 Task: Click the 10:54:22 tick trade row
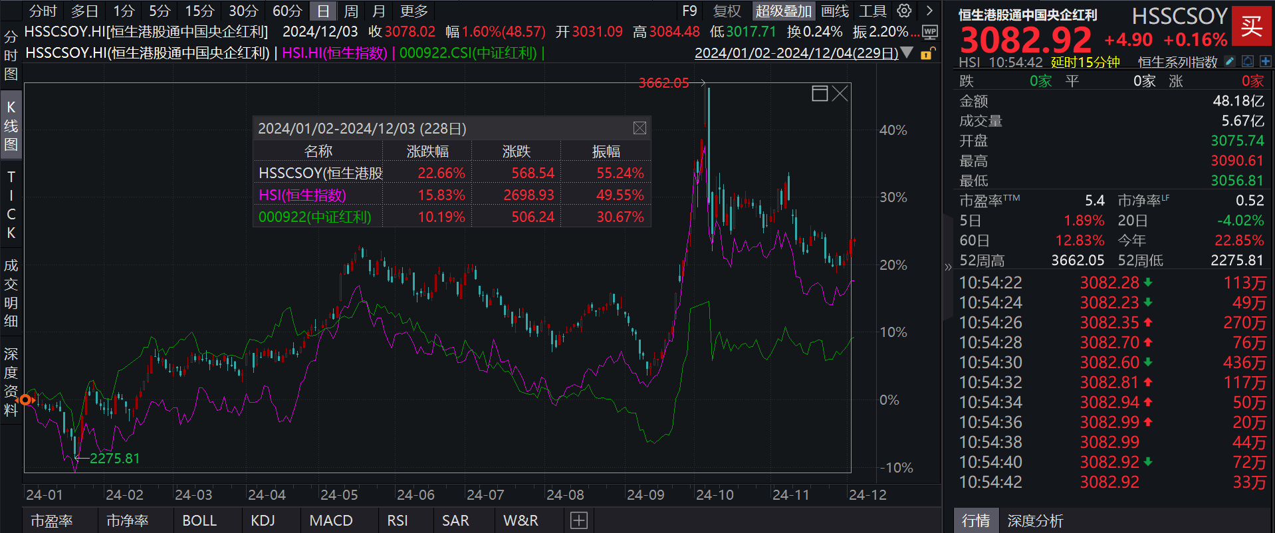click(x=1111, y=282)
